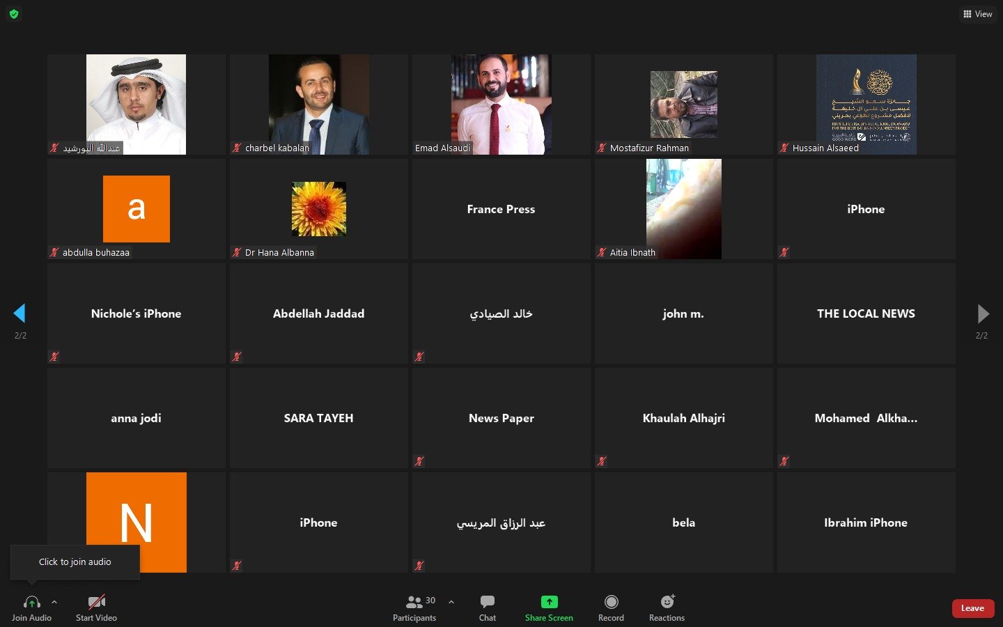This screenshot has height=627, width=1003.
Task: Expand audio options arrow beside Join Audio
Action: [54, 602]
